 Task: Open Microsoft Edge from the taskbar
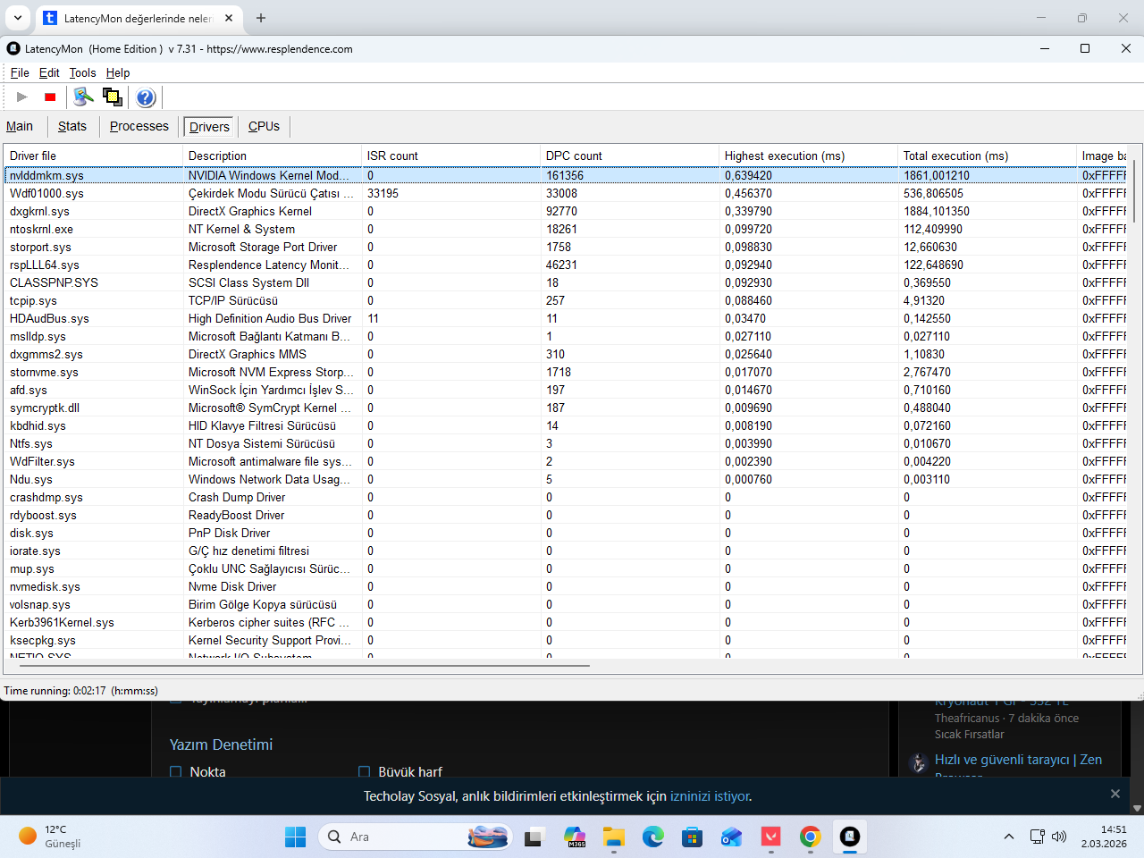(653, 837)
